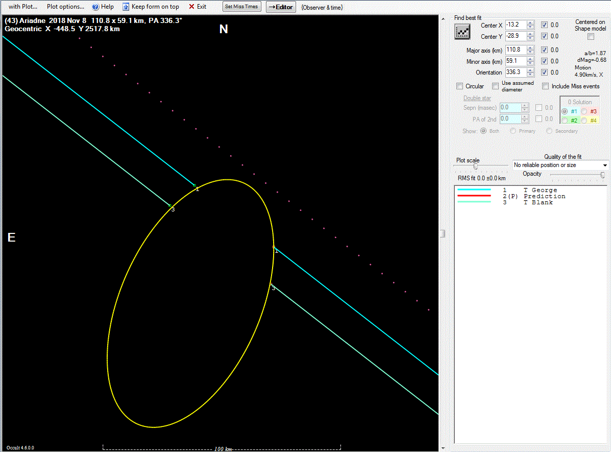Image resolution: width=611 pixels, height=452 pixels.
Task: Click the Minor axis input field
Action: click(x=515, y=61)
